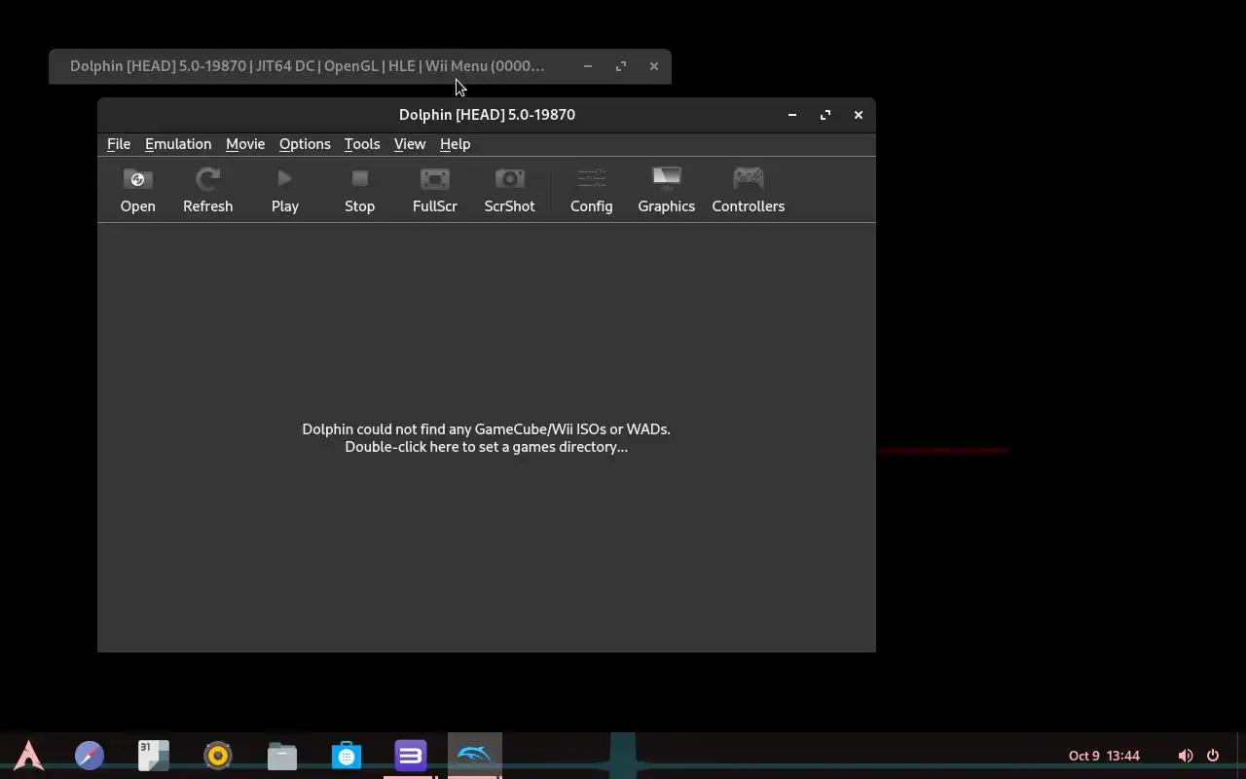Open Controllers settings
Viewport: 1246px width, 779px height.
coord(748,190)
